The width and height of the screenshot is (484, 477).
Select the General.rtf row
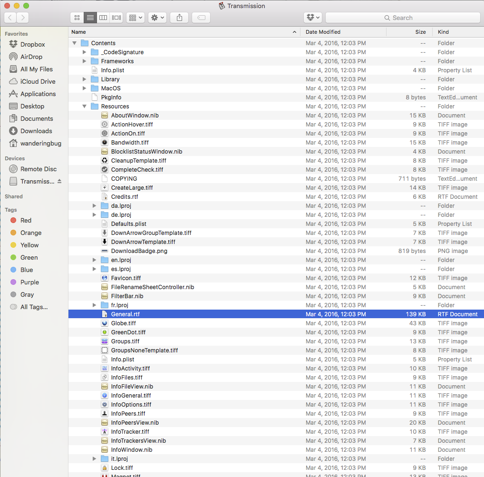coord(276,314)
